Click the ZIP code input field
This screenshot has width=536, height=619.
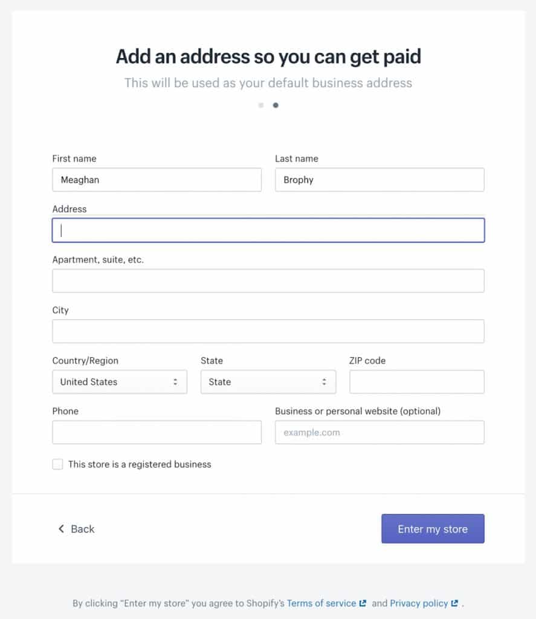coord(416,381)
